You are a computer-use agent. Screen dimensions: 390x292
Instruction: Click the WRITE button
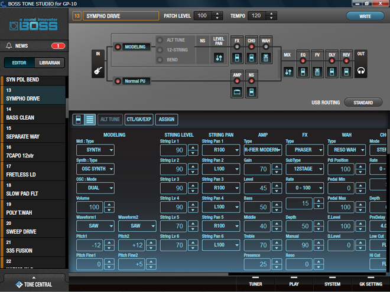tap(365, 16)
